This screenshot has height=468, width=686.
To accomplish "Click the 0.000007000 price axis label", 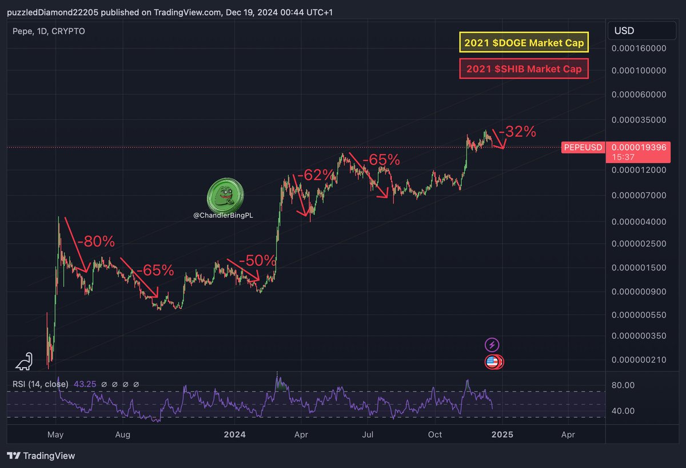I will tap(640, 195).
